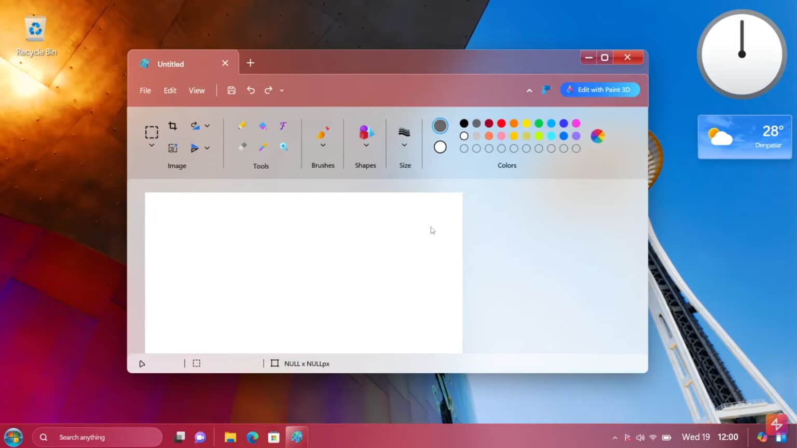This screenshot has width=797, height=448.
Task: Click Edit with Paint 3D
Action: 600,89
